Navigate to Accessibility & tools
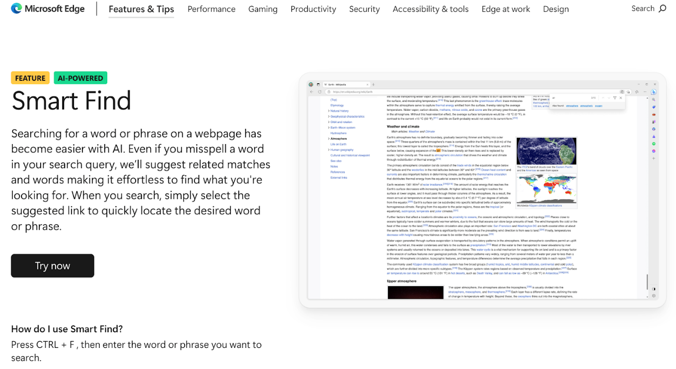The height and width of the screenshot is (369, 676). click(x=430, y=9)
